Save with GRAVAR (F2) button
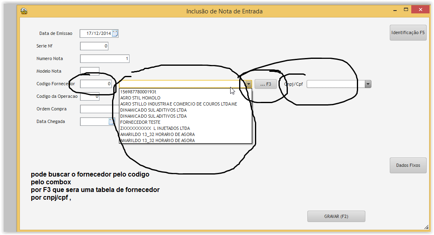Viewport: 434px width, 235px height. pos(336,216)
